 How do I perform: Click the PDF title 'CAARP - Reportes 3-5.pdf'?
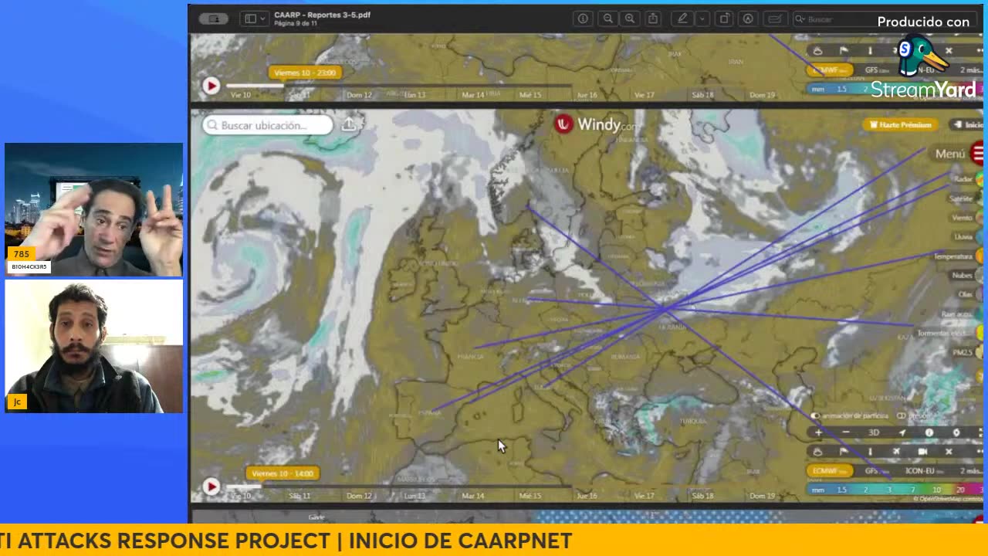[x=322, y=15]
